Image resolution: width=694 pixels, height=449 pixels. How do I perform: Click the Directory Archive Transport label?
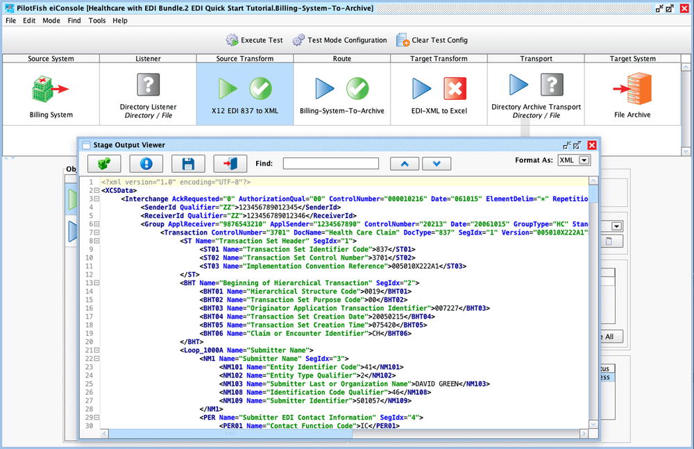pyautogui.click(x=536, y=107)
